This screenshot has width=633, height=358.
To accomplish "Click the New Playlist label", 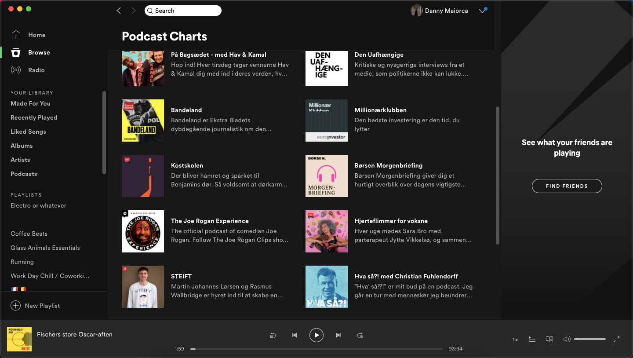I will [x=42, y=306].
